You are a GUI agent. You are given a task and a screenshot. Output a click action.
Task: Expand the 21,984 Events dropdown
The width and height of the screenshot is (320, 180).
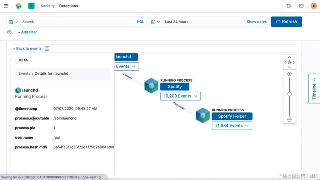(x=232, y=126)
